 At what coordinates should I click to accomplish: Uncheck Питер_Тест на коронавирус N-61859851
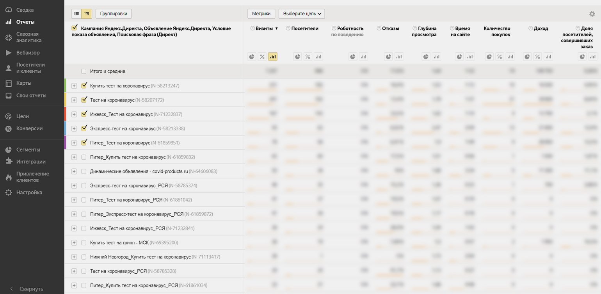coord(84,143)
